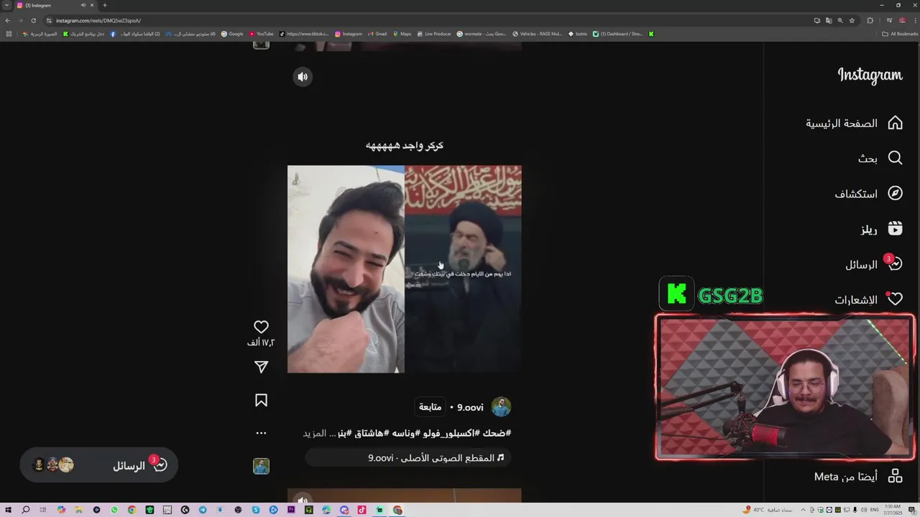
Task: Open the Live Producer bookmark
Action: [x=434, y=34]
